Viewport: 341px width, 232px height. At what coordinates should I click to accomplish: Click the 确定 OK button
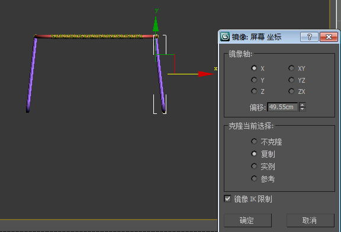coord(247,220)
